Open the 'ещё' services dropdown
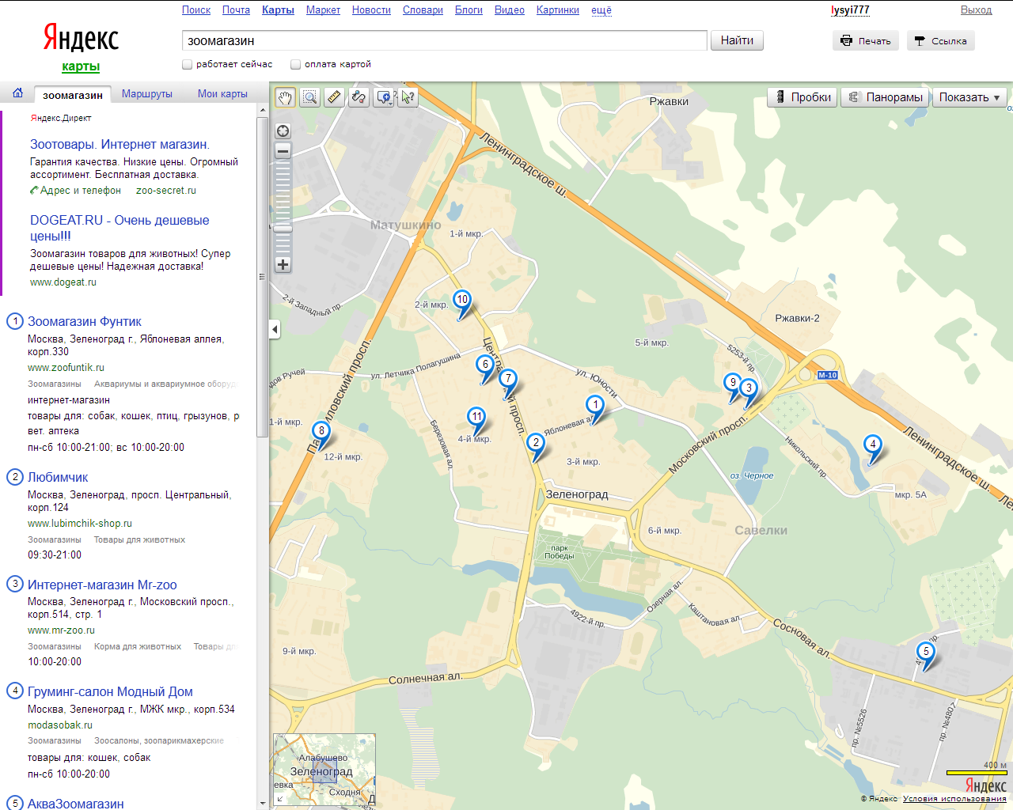 click(601, 9)
